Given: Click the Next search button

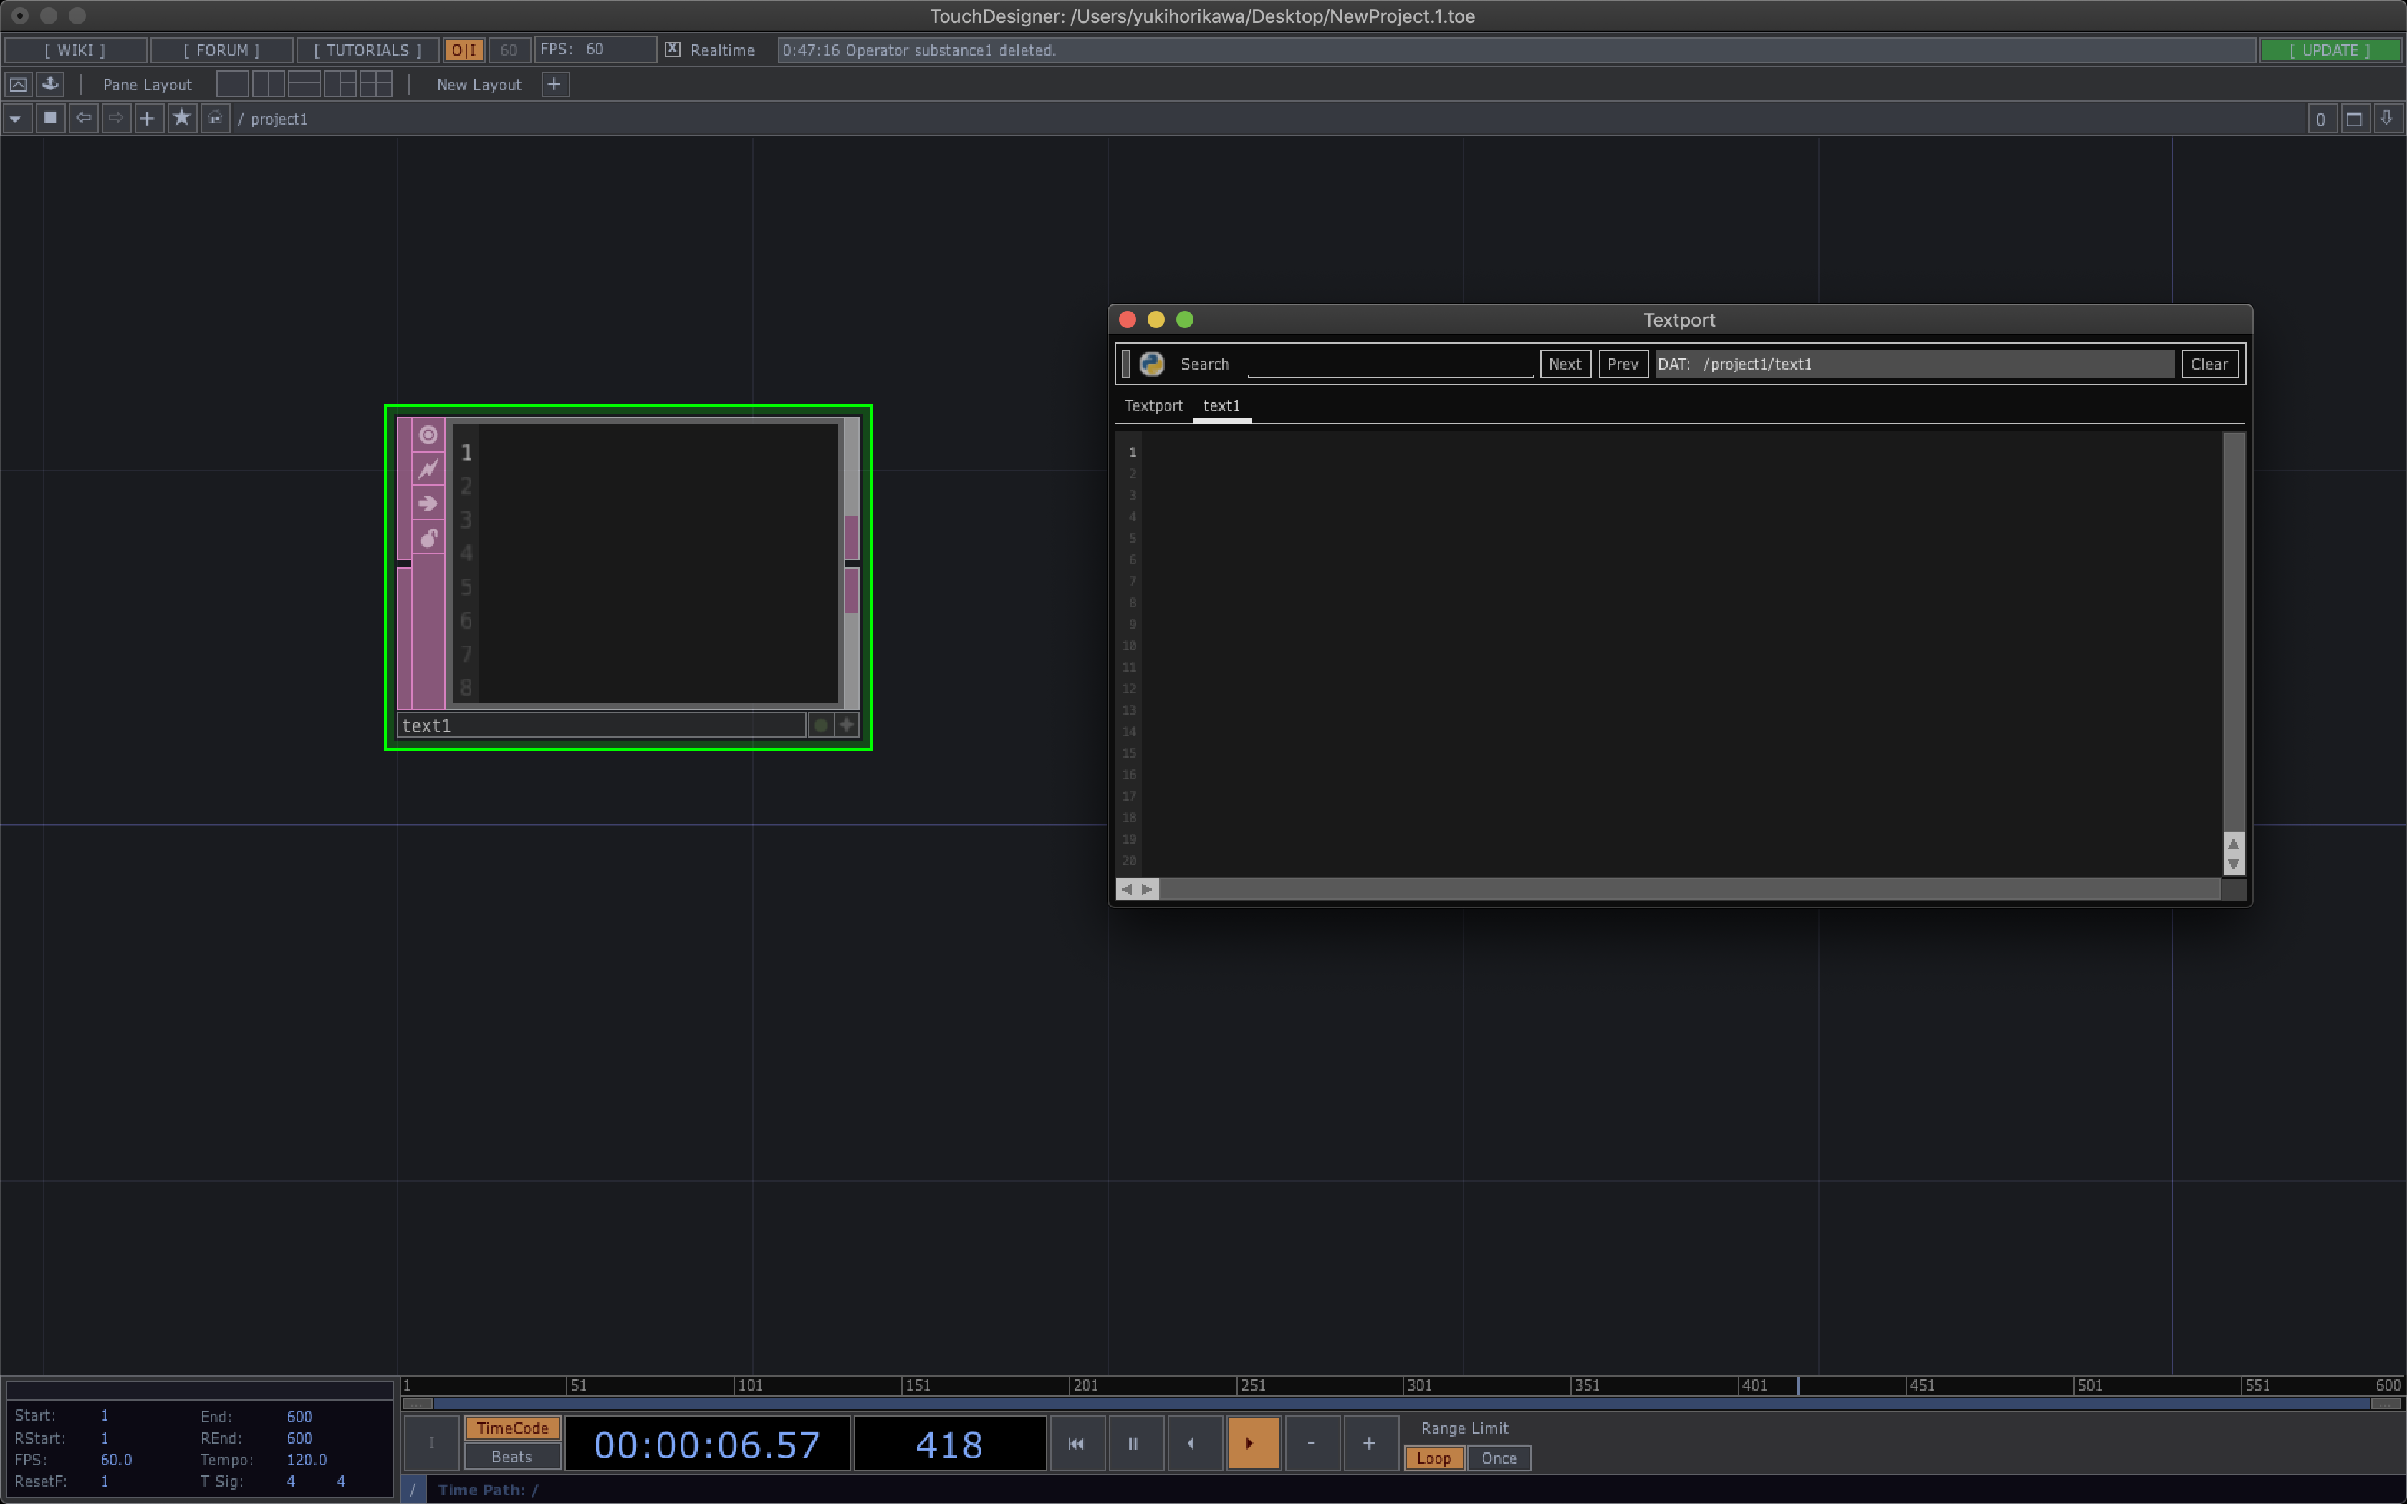Looking at the screenshot, I should click(x=1565, y=364).
